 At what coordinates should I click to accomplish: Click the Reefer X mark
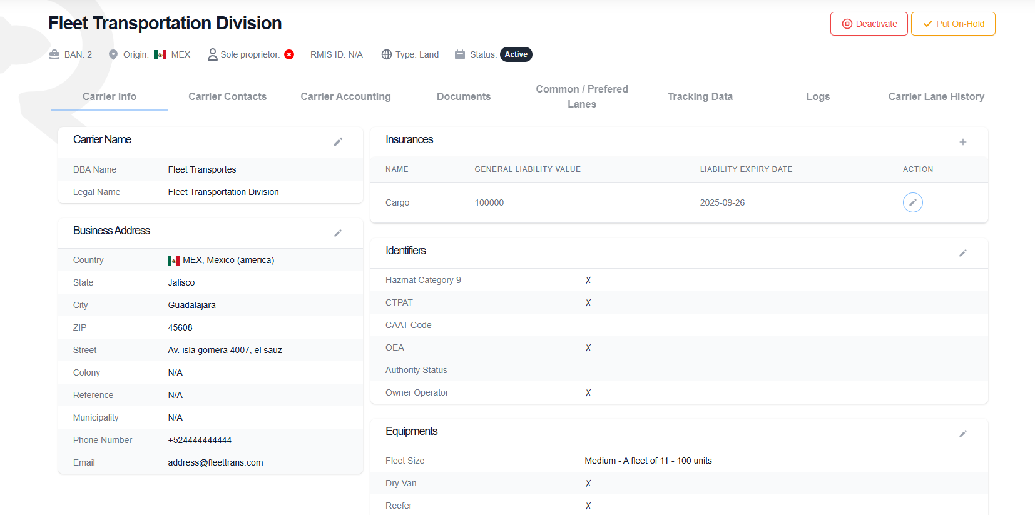(x=588, y=506)
